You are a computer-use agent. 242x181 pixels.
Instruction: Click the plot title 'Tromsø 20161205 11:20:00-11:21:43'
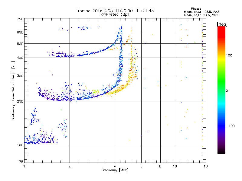pos(115,11)
